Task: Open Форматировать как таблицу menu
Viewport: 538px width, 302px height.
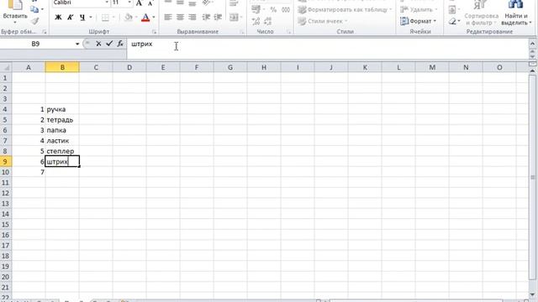Action: (x=345, y=9)
